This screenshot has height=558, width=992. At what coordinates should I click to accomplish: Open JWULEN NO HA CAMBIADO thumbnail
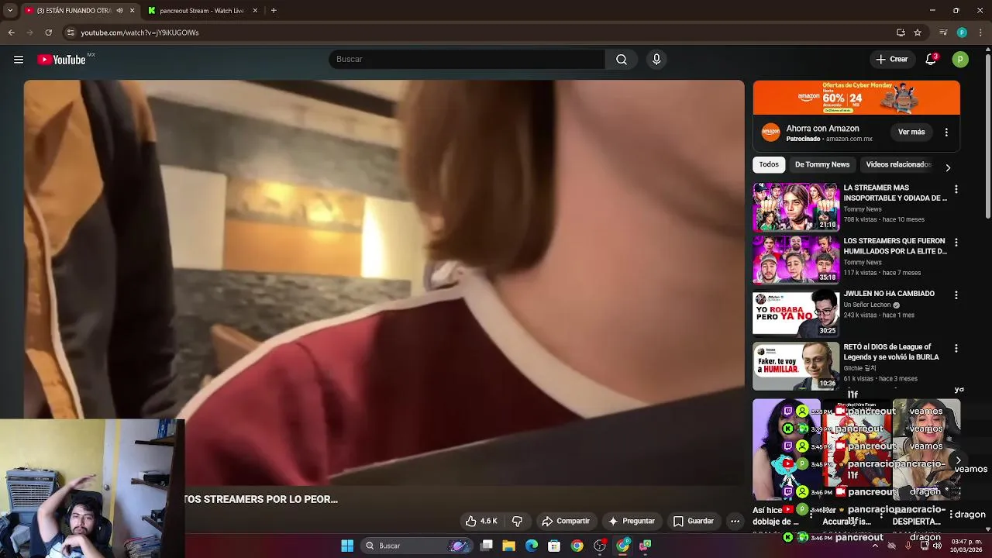796,313
